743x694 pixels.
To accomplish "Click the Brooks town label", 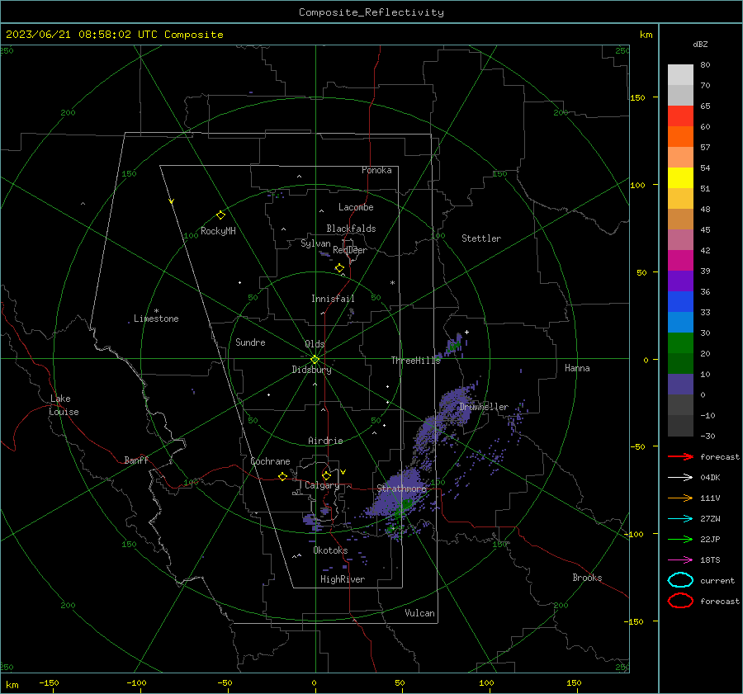I will (x=587, y=578).
